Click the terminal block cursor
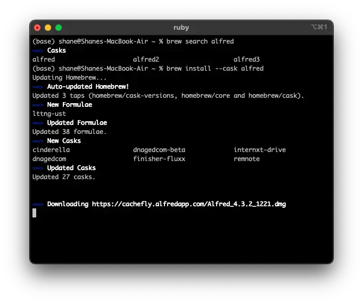 (34, 213)
